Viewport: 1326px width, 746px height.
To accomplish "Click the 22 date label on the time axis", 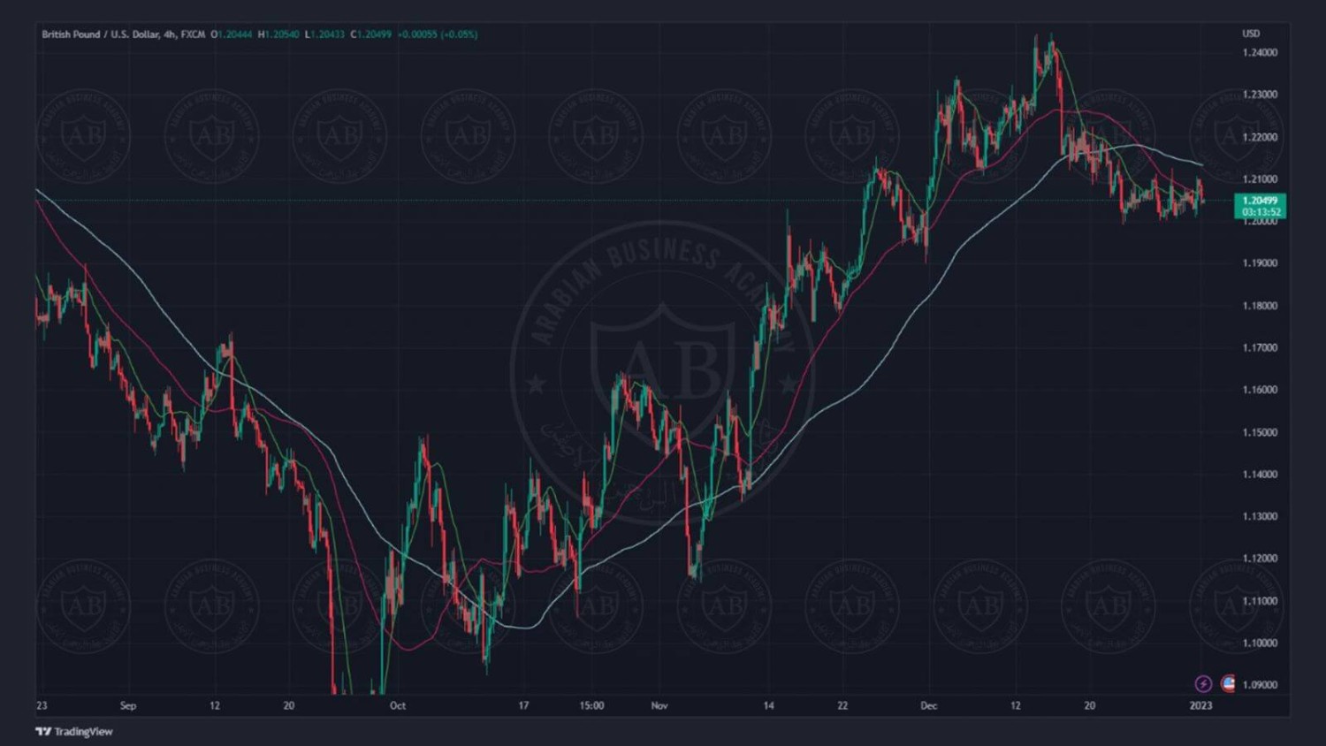I will click(842, 705).
